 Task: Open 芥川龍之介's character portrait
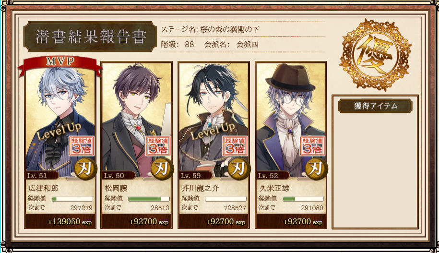click(214, 119)
